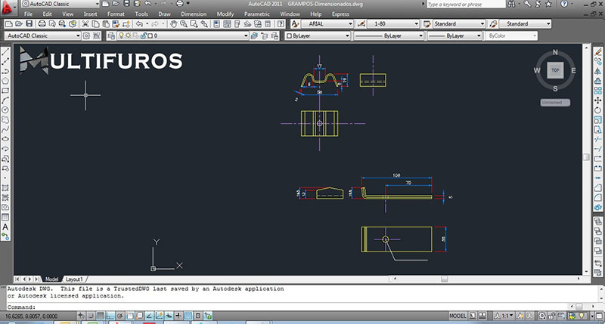Click the Undo arrow in the standard toolbar
605x324 pixels.
pos(139,24)
